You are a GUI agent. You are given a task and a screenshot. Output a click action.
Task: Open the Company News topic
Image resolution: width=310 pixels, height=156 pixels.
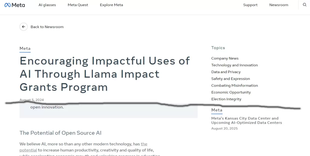[225, 58]
